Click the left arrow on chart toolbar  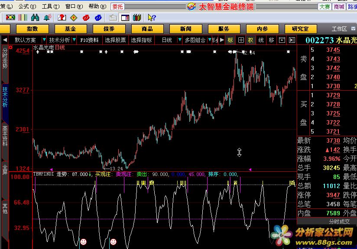5,40
